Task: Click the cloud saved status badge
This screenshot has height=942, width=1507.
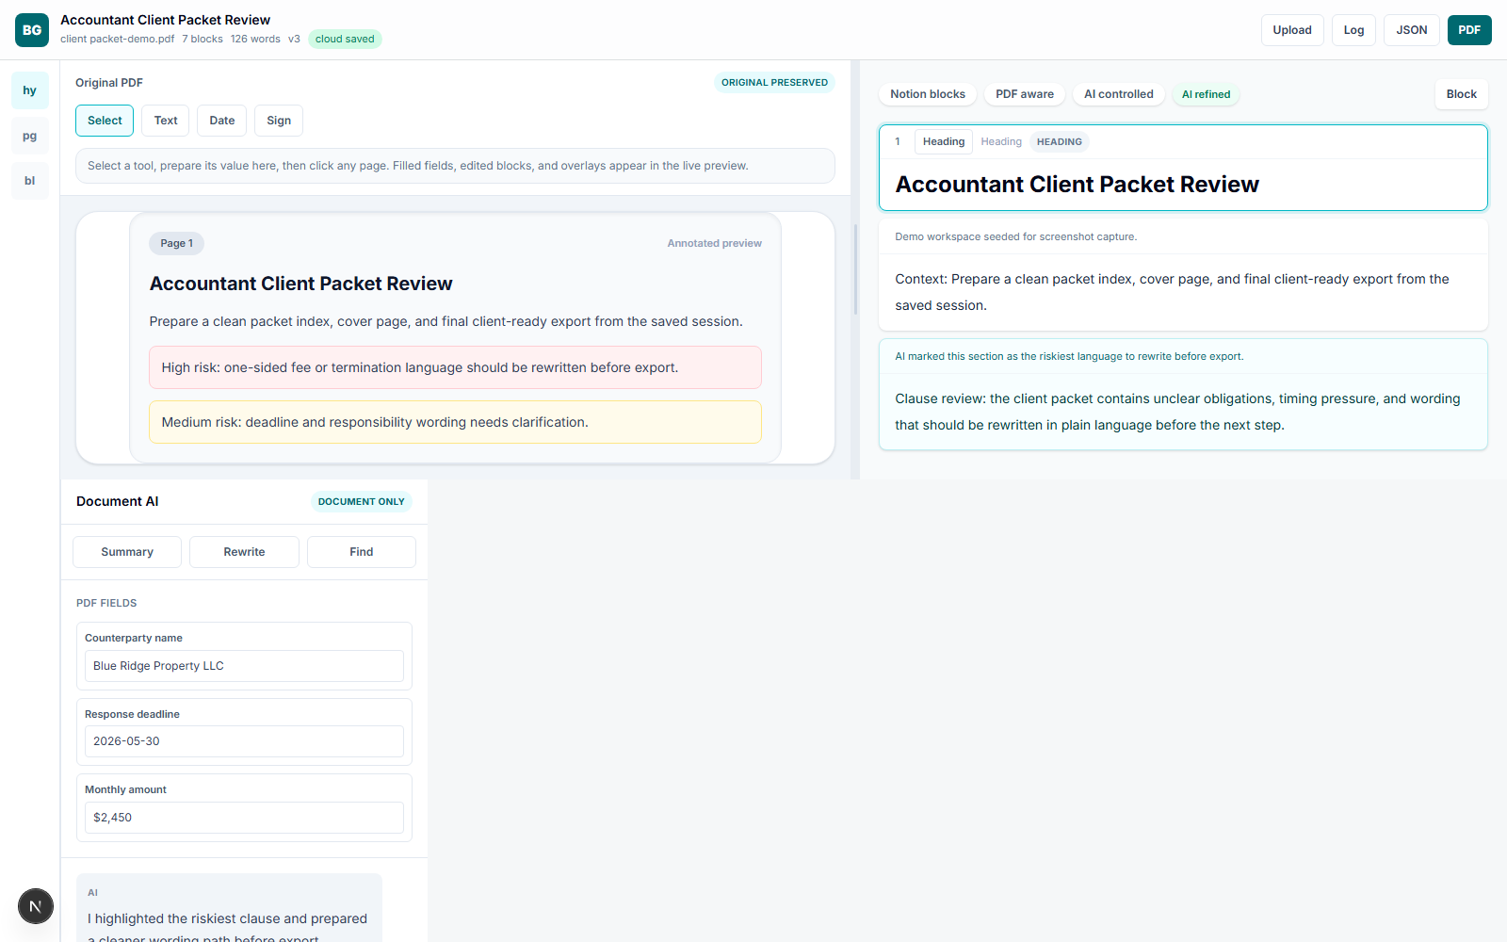Action: (345, 39)
